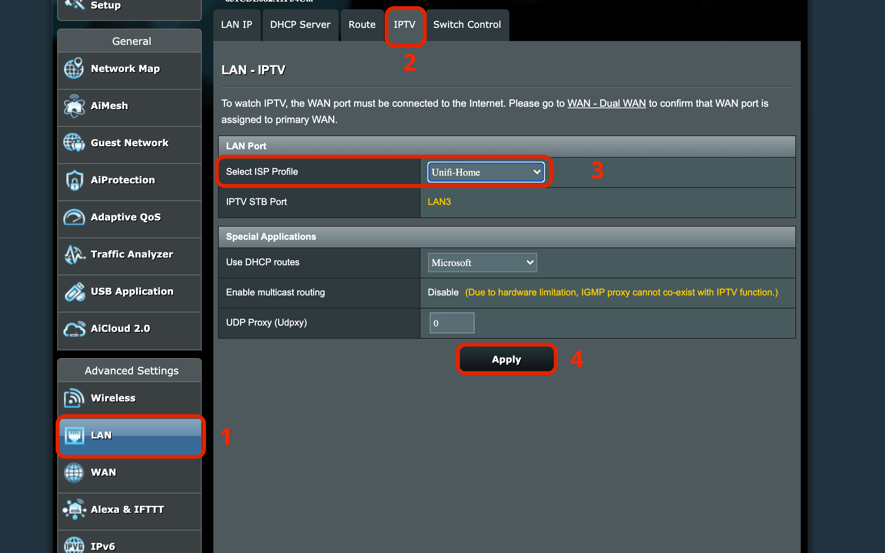
Task: Open USB Application icon in sidebar
Action: click(74, 292)
